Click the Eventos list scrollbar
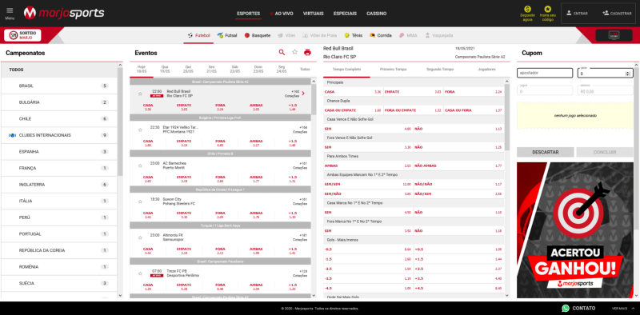 [x=314, y=100]
